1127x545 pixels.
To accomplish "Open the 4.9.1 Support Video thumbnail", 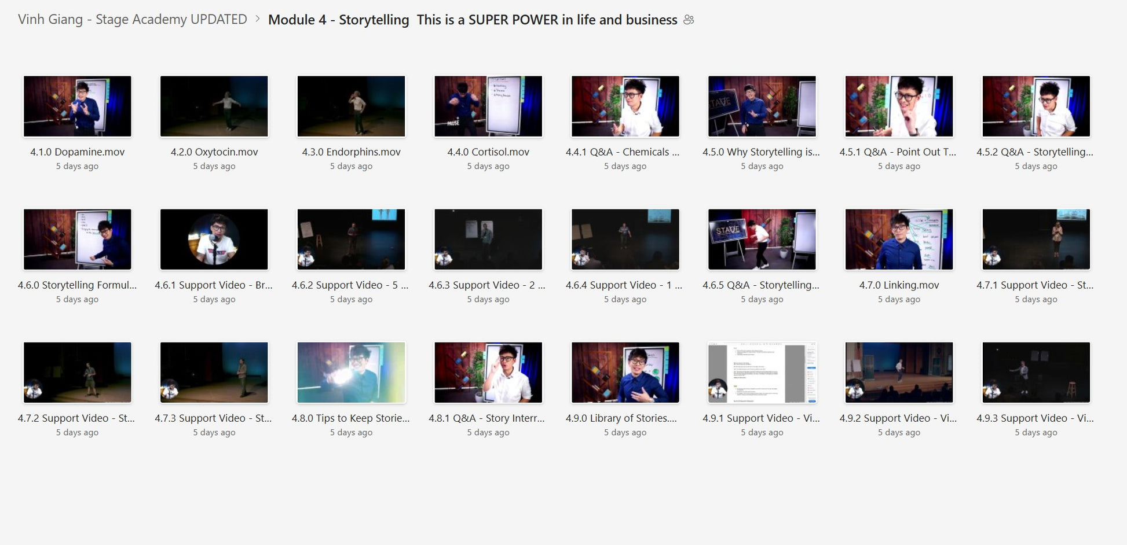I will 762,373.
